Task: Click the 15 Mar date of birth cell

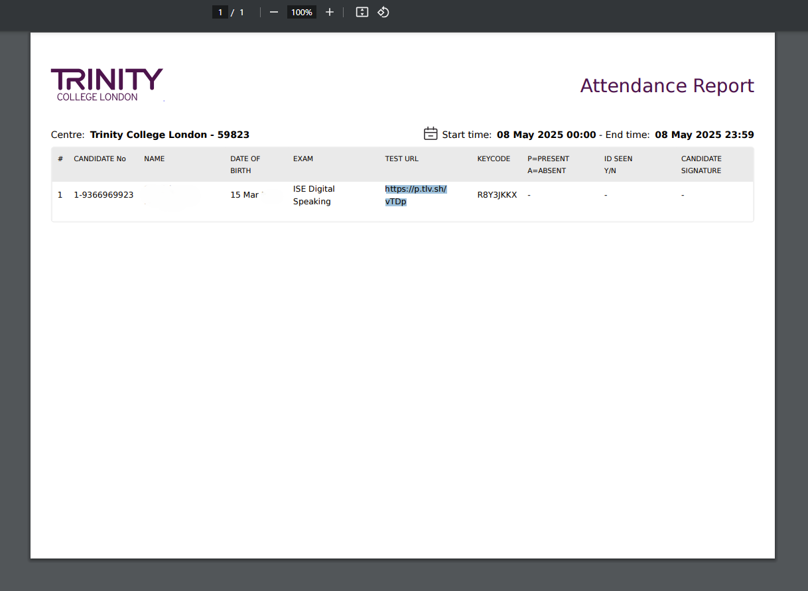Action: 245,195
